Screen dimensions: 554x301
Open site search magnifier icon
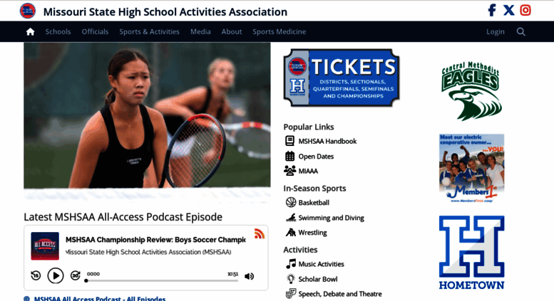click(x=520, y=32)
